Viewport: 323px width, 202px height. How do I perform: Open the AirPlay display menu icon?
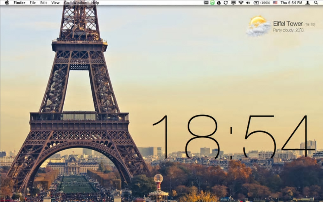pos(233,3)
